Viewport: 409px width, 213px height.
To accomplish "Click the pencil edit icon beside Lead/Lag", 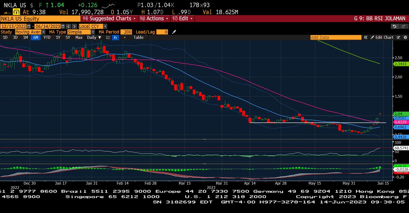I will point(174,32).
